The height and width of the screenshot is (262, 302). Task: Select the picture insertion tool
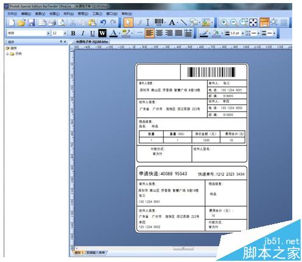point(206,23)
